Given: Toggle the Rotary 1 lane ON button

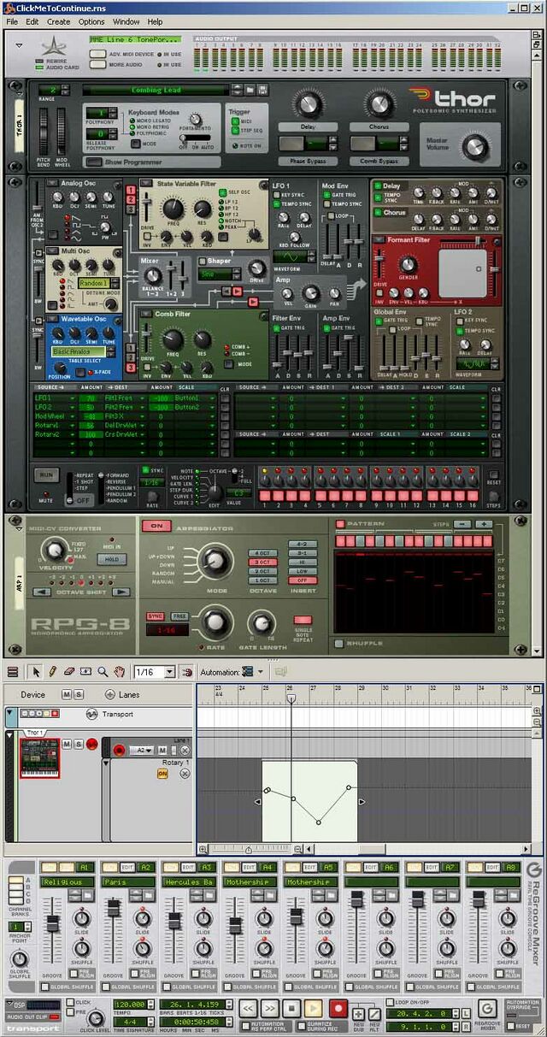Looking at the screenshot, I should (x=162, y=773).
